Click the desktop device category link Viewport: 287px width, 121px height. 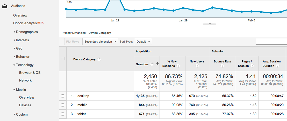tap(83, 96)
